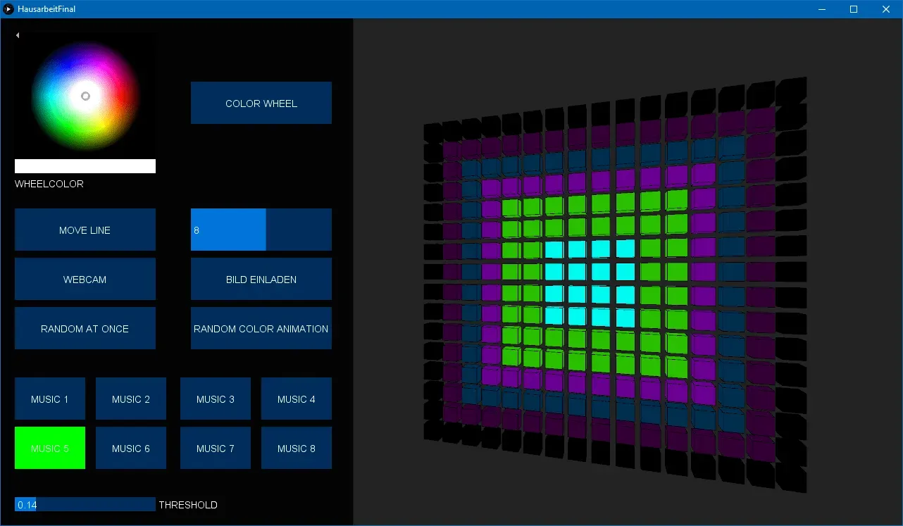The height and width of the screenshot is (526, 903).
Task: Minimize the HausarbeitFinal window
Action: [x=822, y=9]
